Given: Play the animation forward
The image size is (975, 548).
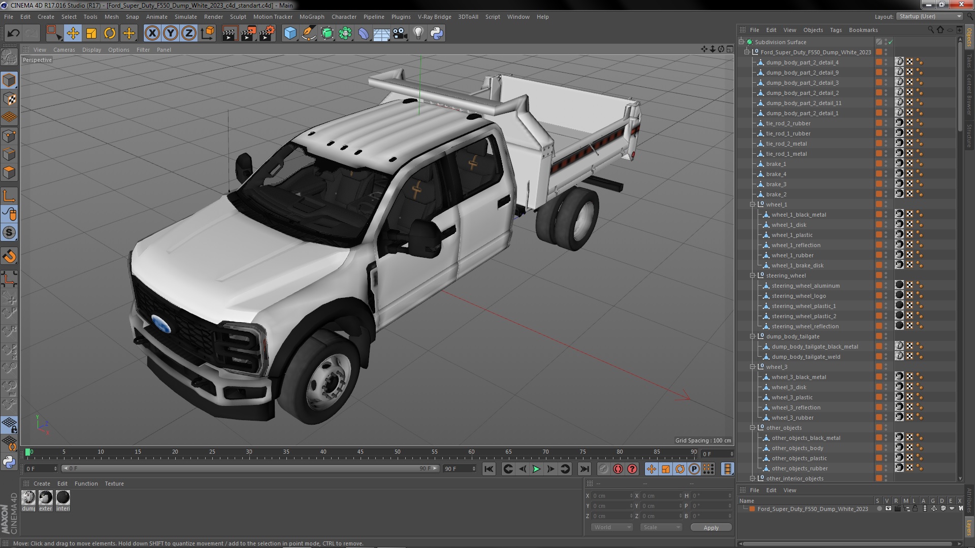Looking at the screenshot, I should (x=536, y=469).
